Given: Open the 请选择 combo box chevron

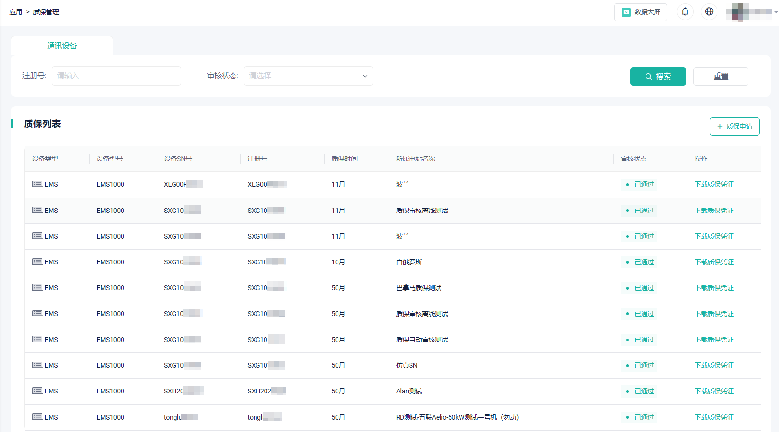Looking at the screenshot, I should click(x=365, y=76).
